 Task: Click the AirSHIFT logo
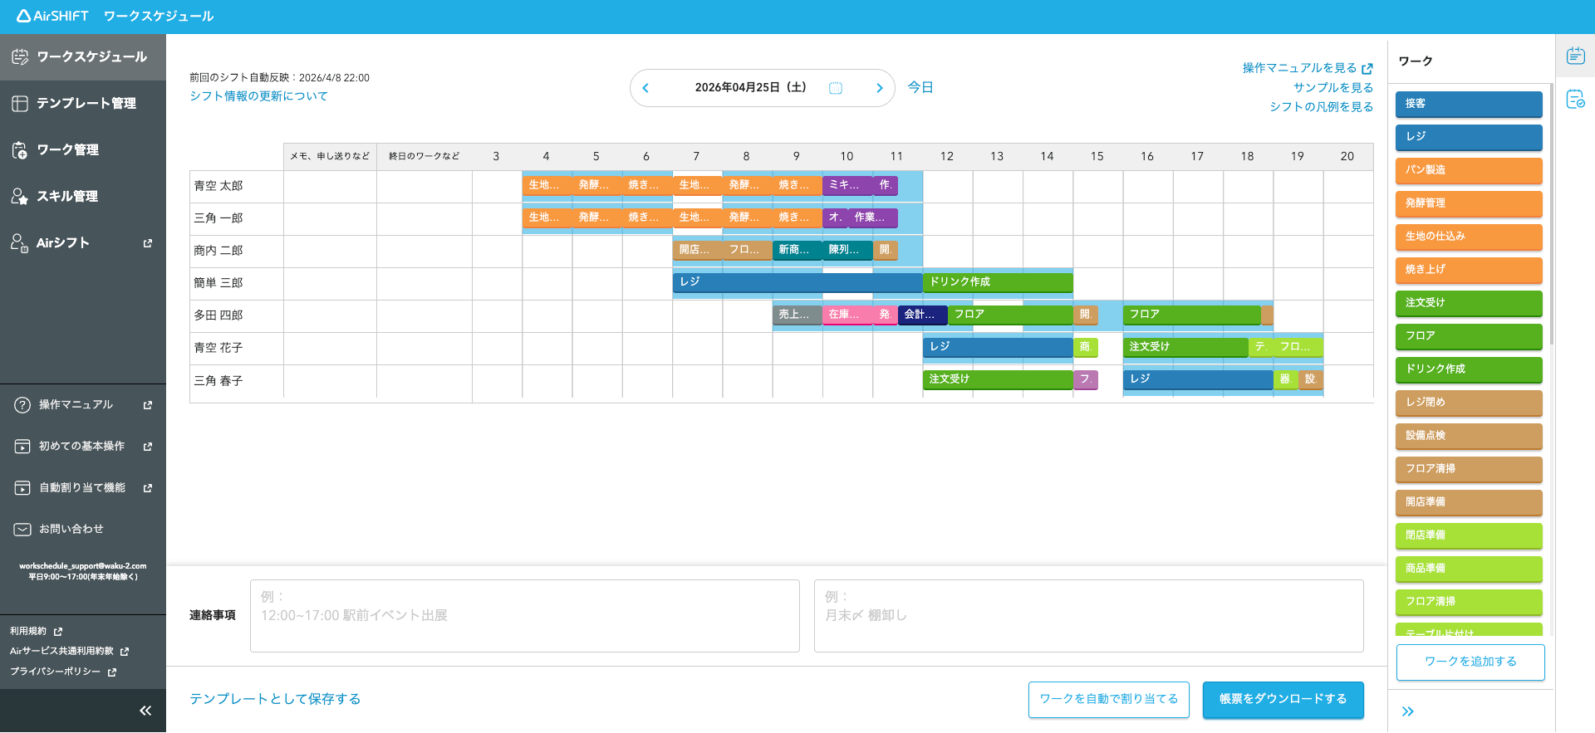click(x=52, y=16)
